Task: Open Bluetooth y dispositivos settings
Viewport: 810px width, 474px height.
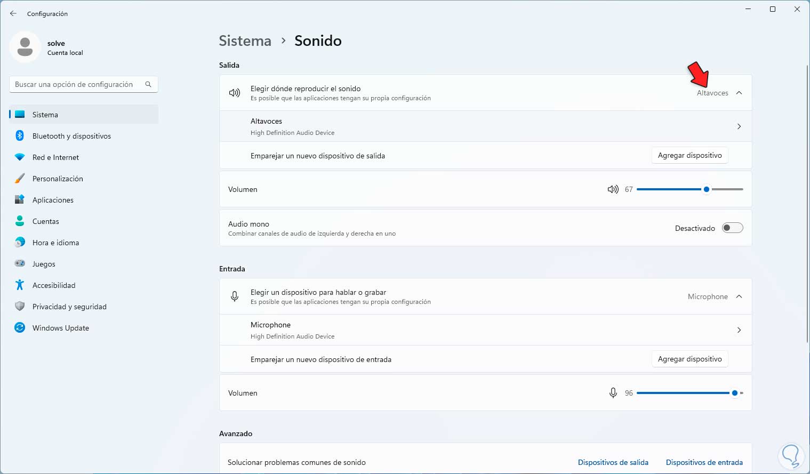Action: 71,136
